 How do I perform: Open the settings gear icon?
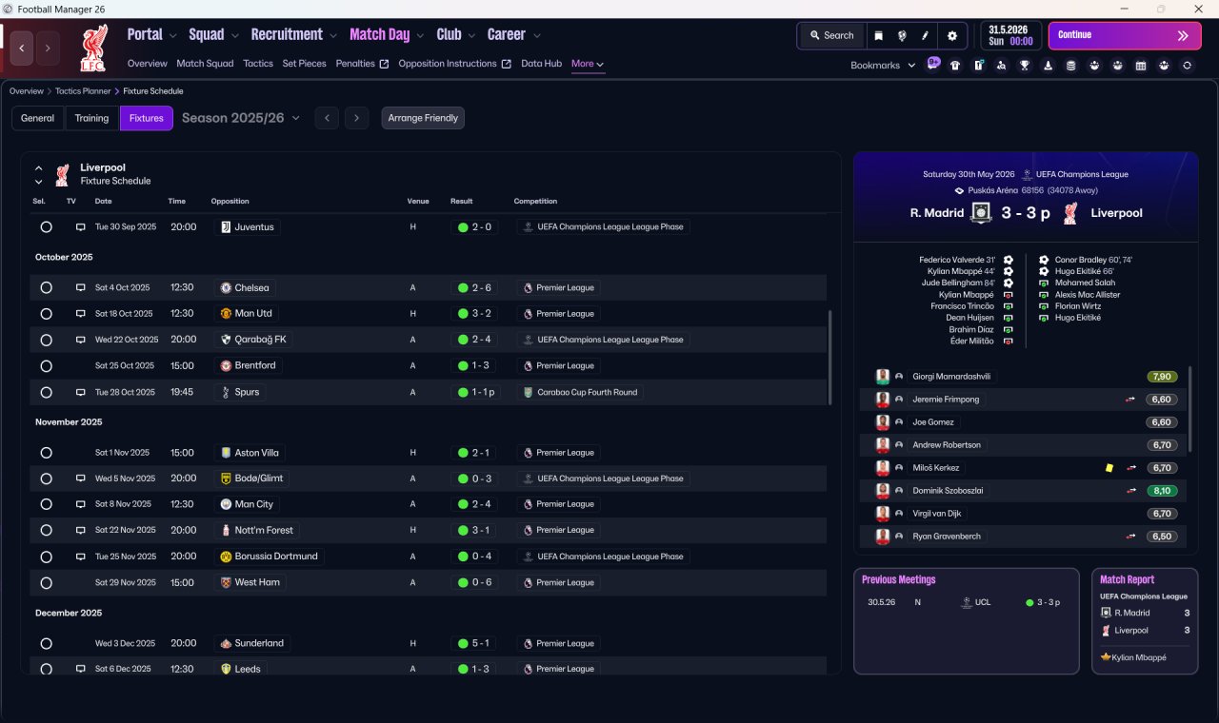click(951, 35)
